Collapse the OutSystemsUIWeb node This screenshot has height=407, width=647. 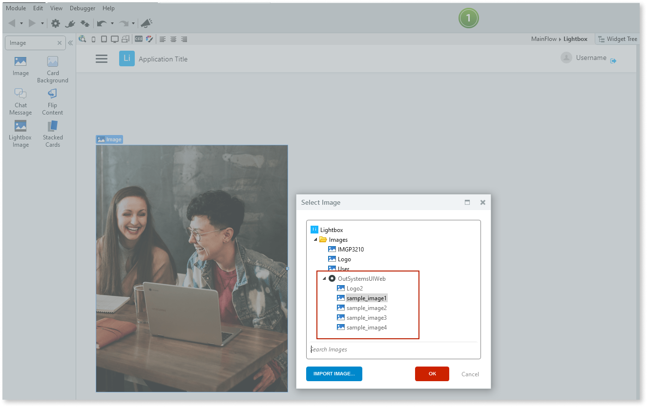point(324,278)
